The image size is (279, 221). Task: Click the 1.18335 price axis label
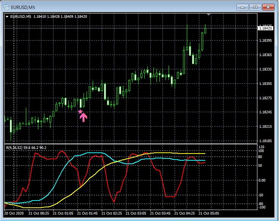[265, 69]
